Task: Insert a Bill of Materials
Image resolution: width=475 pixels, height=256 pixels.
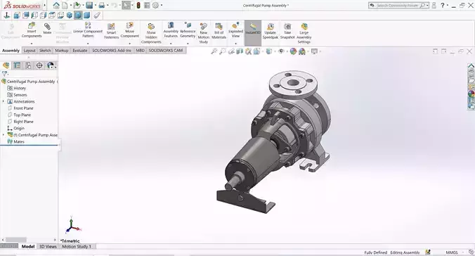Action: pyautogui.click(x=219, y=31)
